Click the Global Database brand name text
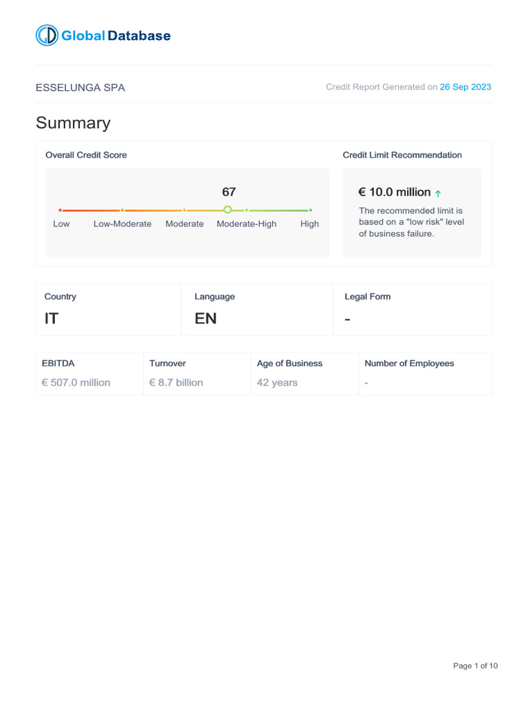Viewport: 528px width, 705px height. pyautogui.click(x=116, y=36)
